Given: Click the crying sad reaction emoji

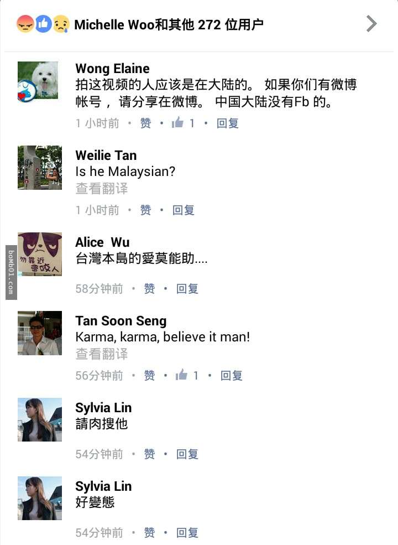Looking at the screenshot, I should 61,24.
